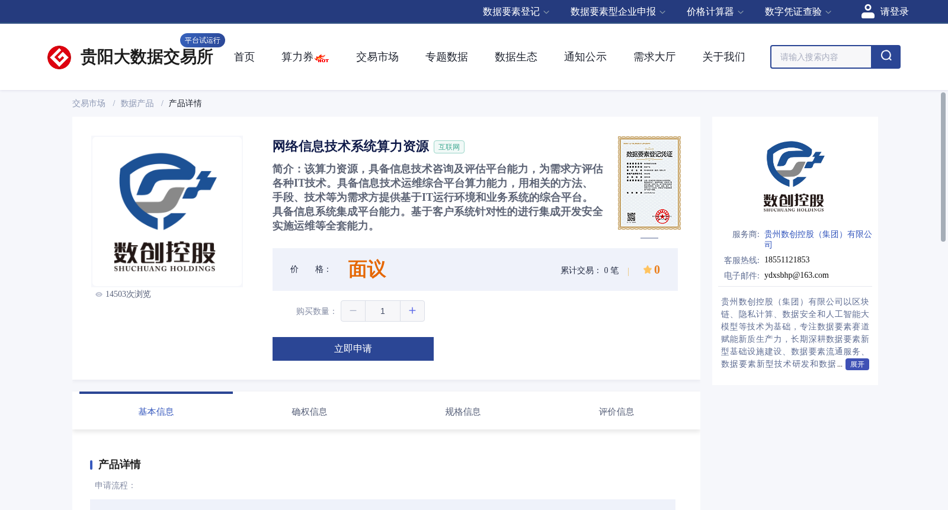Switch to the 基本信息 tab
The width and height of the screenshot is (948, 510).
tap(156, 412)
